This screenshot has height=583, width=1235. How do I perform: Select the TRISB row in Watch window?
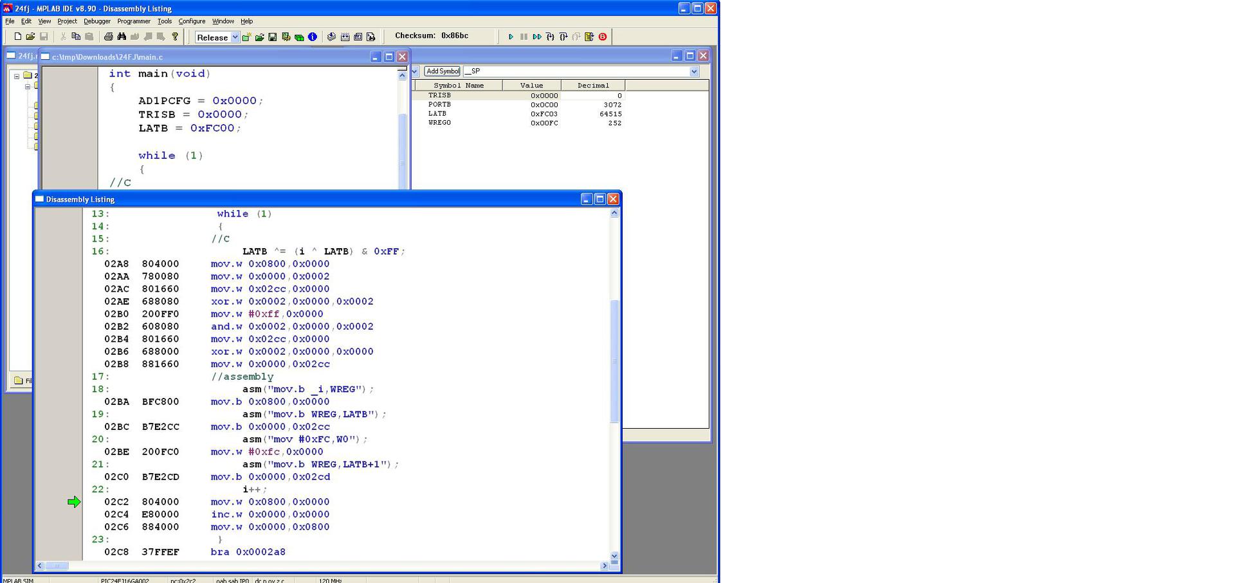[520, 95]
